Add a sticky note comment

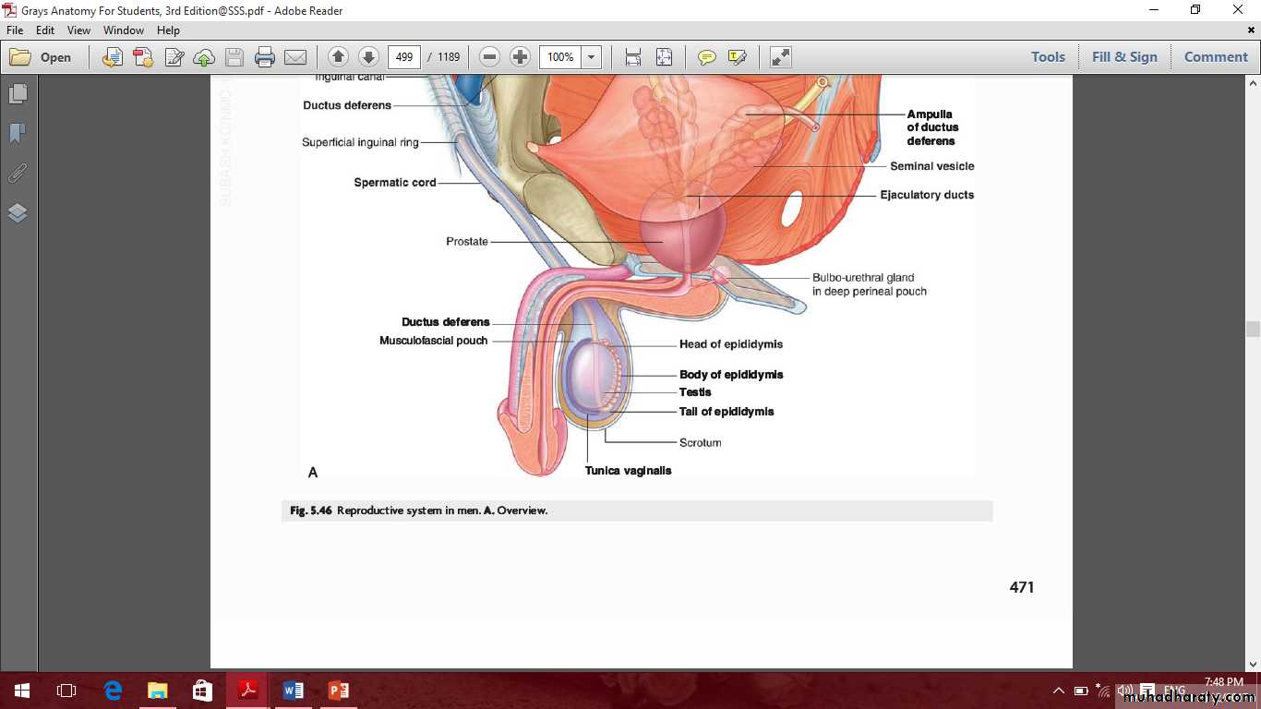(x=707, y=57)
